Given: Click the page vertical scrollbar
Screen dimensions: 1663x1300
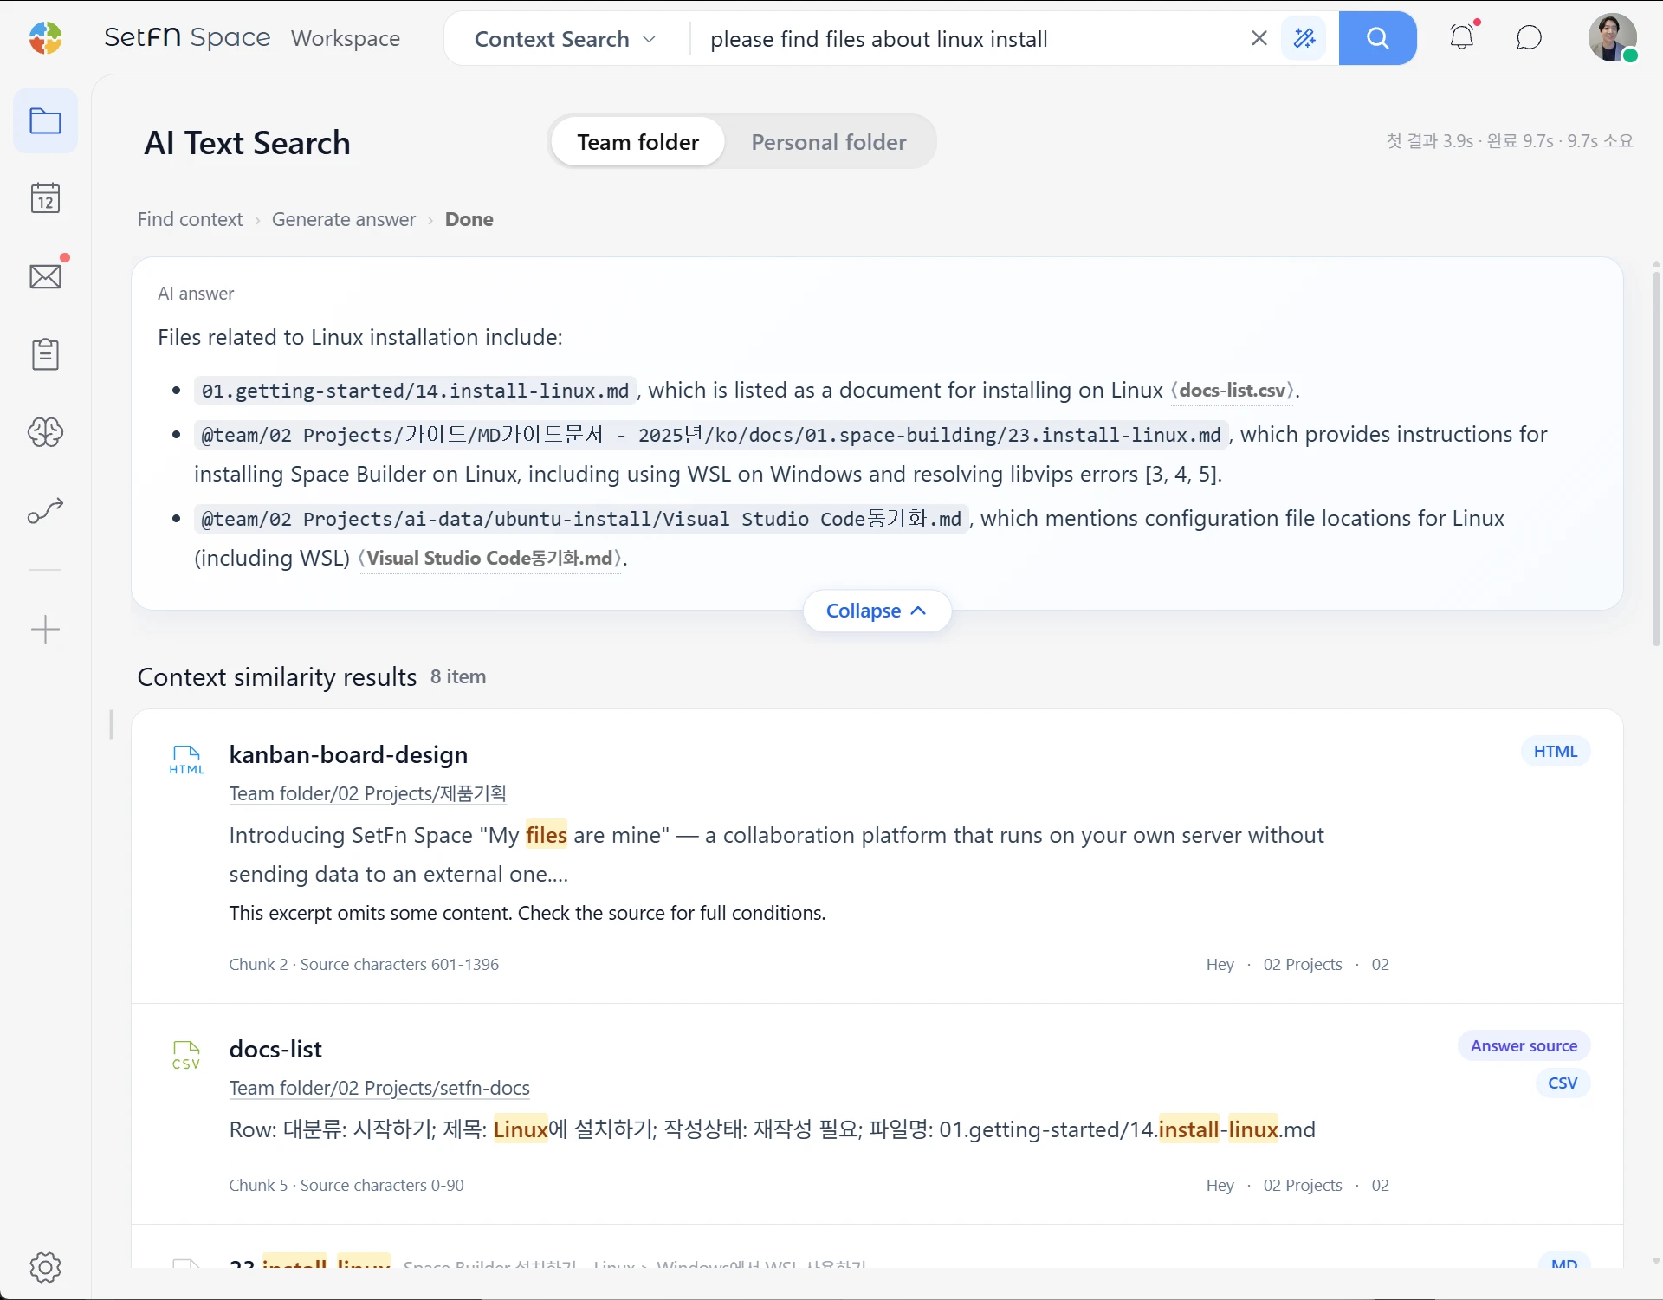Looking at the screenshot, I should point(1656,459).
